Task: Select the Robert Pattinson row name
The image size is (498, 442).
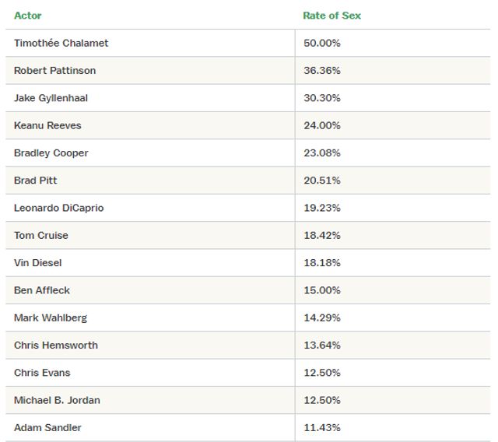Action: point(54,71)
